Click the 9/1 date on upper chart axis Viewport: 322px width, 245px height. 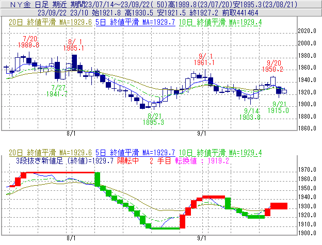pyautogui.click(x=202, y=134)
